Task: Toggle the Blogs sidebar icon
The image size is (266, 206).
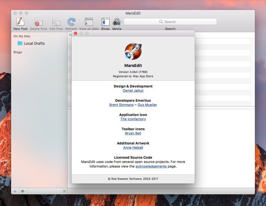Action: click(105, 22)
